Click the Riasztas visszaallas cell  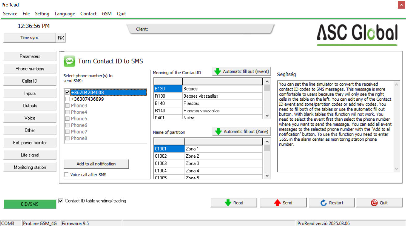click(x=222, y=111)
